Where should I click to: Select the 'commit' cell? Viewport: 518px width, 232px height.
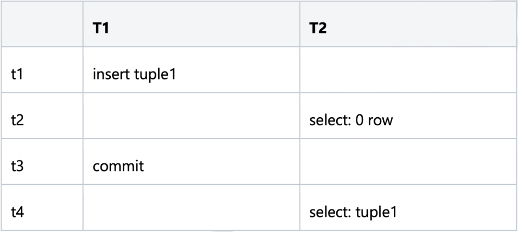[191, 161]
